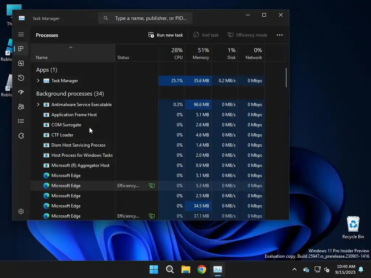Open the Users sidebar icon
The image size is (371, 278).
tap(21, 107)
